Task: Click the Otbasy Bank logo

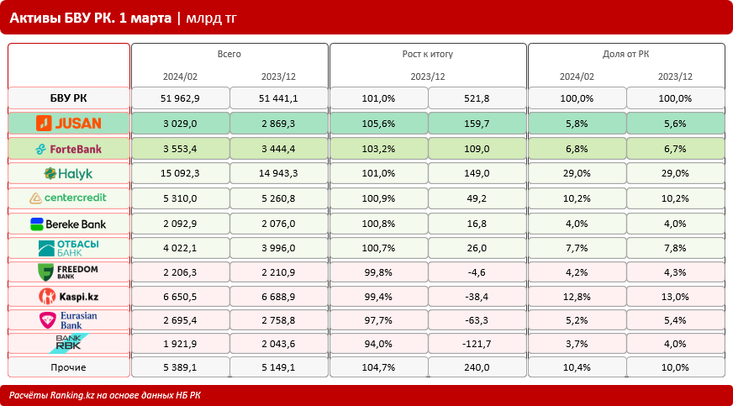Action: click(69, 248)
